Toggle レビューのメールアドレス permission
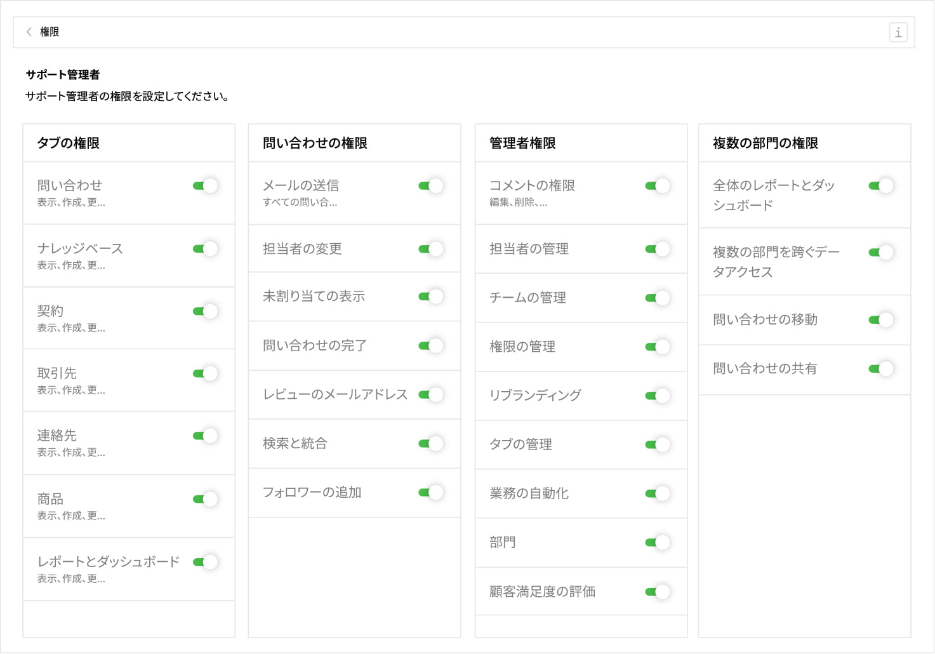Viewport: 935px width, 654px height. pos(431,395)
